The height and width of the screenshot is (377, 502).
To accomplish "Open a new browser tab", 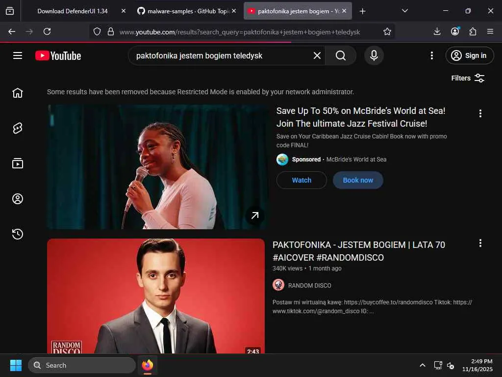I will (x=362, y=11).
